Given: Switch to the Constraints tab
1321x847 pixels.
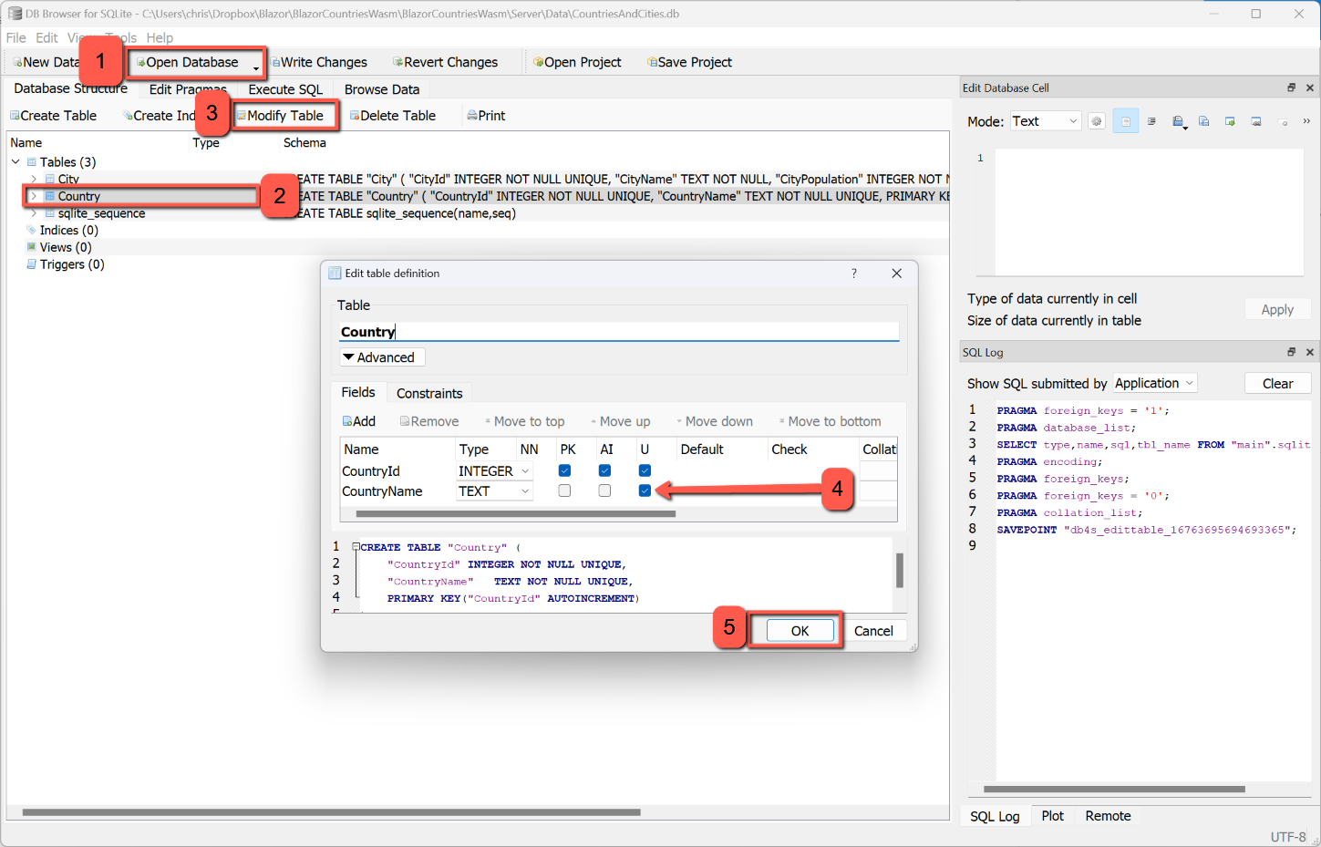Looking at the screenshot, I should pos(429,393).
